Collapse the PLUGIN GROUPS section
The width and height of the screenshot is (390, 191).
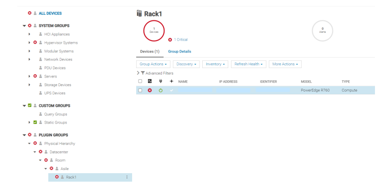[24, 135]
